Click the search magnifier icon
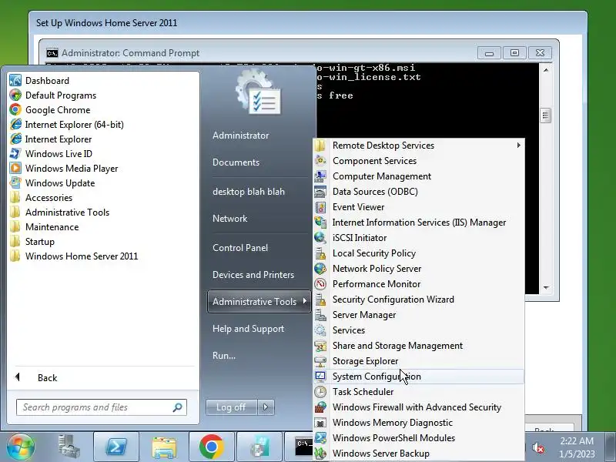Image resolution: width=616 pixels, height=462 pixels. (x=178, y=407)
